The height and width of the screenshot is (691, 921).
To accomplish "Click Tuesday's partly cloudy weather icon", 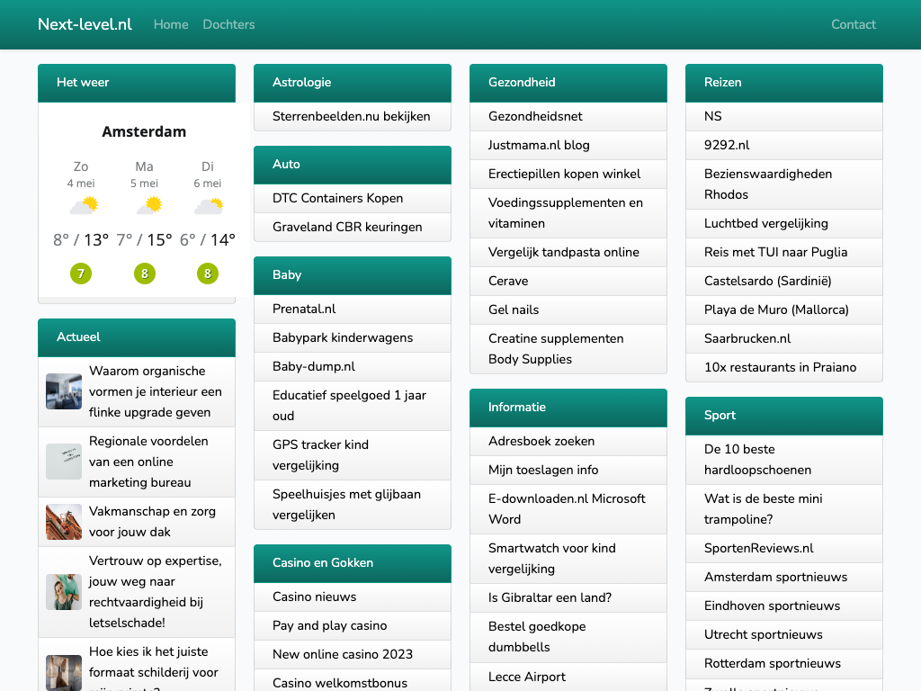I will (x=208, y=206).
